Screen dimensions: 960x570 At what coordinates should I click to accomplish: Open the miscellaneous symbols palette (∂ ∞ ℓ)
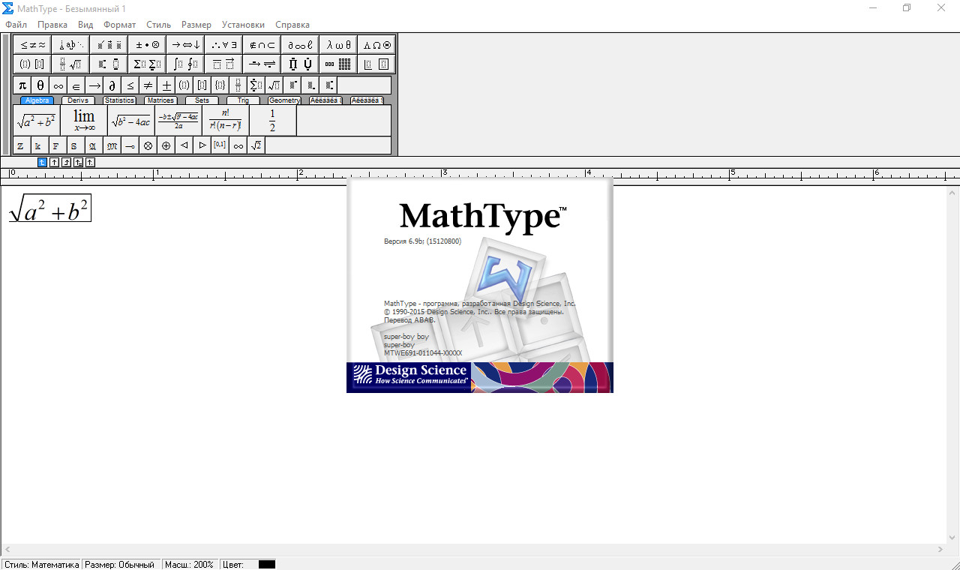tap(300, 44)
